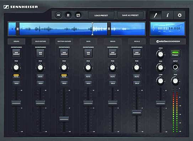Open Solo Guitare microphones panel
Viewport: 193px width, 141px height.
[40, 53]
